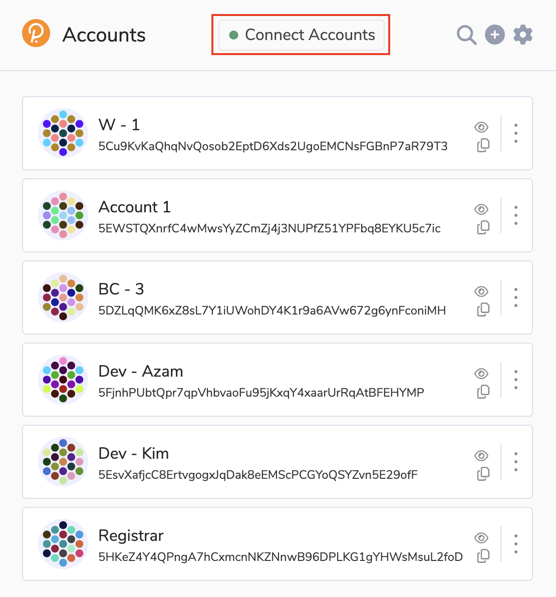Open the account search icon
This screenshot has height=597, width=556.
[466, 35]
